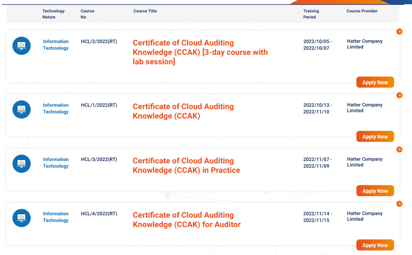Apply Now for CCAK in Practice course
This screenshot has height=255, width=412.
[x=375, y=191]
